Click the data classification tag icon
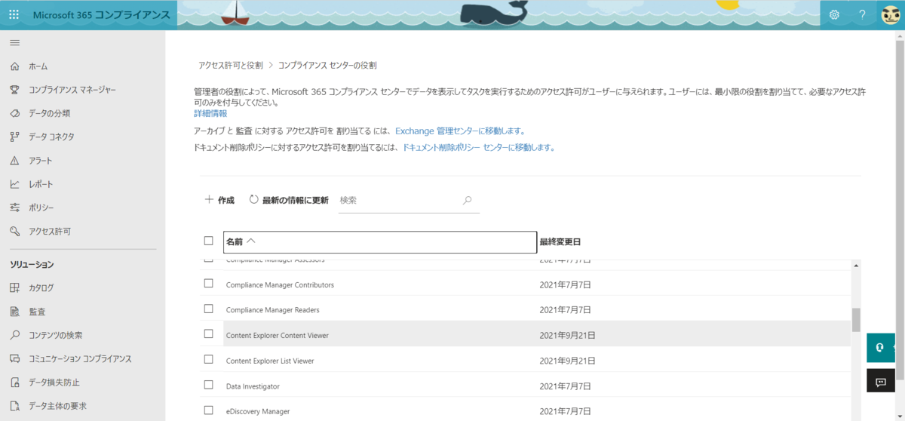The height and width of the screenshot is (421, 905). coord(14,113)
